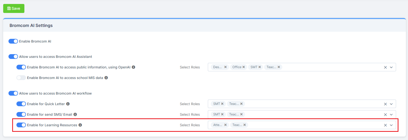Clear all roles in OpenAI roles field
The height and width of the screenshot is (140, 408).
coord(385,67)
